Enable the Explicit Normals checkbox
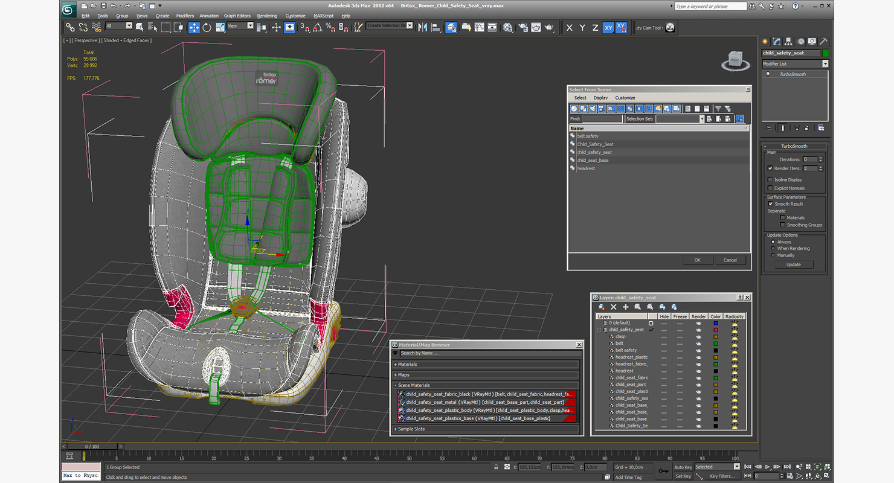Screen dimensions: 894x483 [770, 188]
